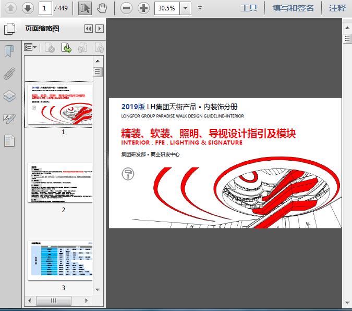Open thumbnail options menu dropdown
352x311 pixels.
tap(30, 47)
